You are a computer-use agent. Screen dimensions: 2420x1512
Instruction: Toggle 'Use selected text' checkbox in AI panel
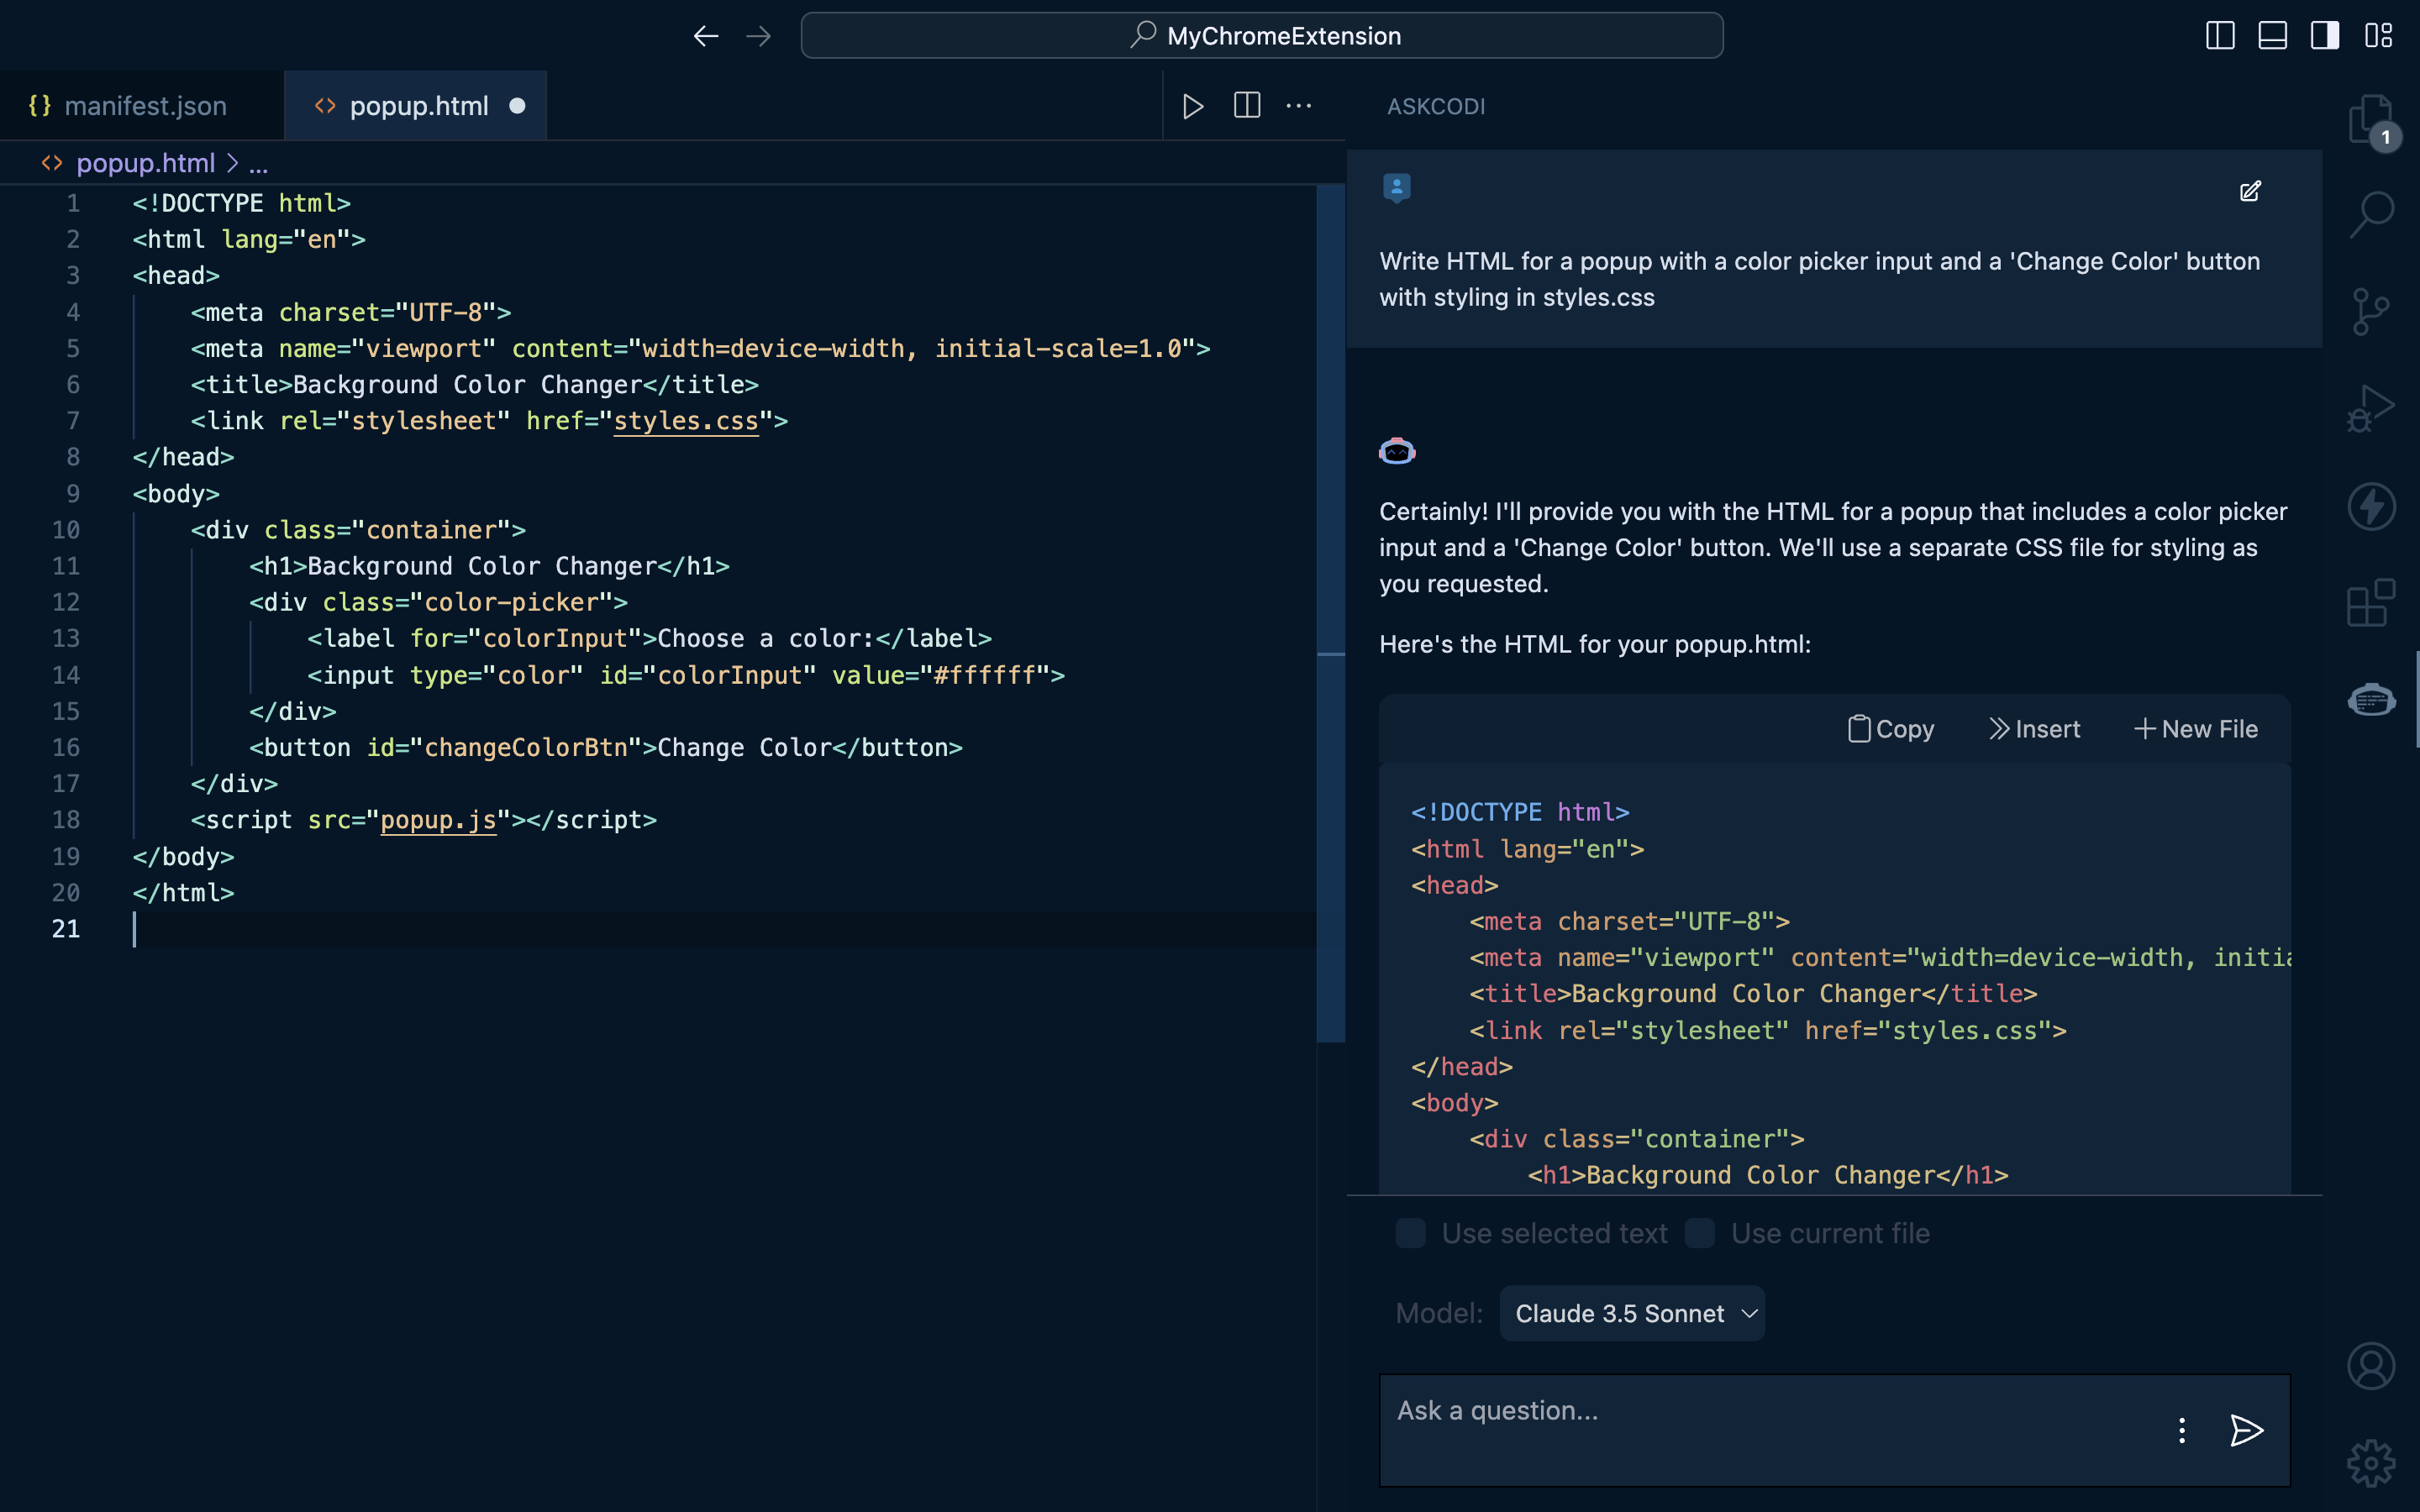click(x=1411, y=1233)
